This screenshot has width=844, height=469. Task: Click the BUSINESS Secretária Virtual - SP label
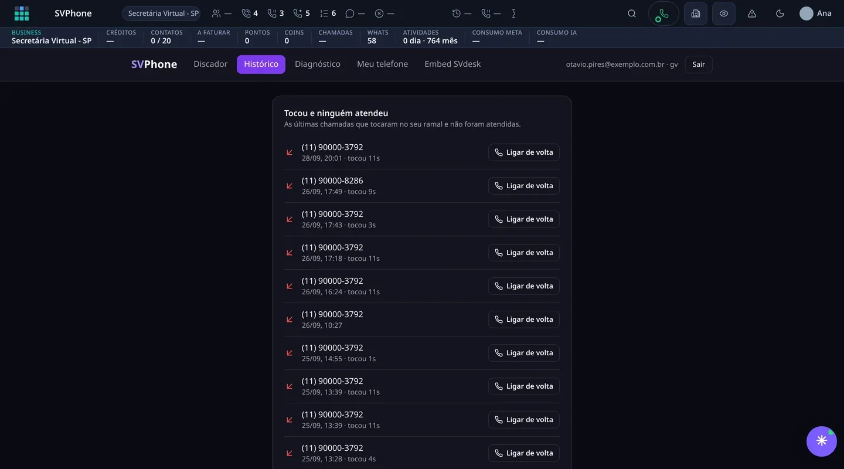coord(52,37)
